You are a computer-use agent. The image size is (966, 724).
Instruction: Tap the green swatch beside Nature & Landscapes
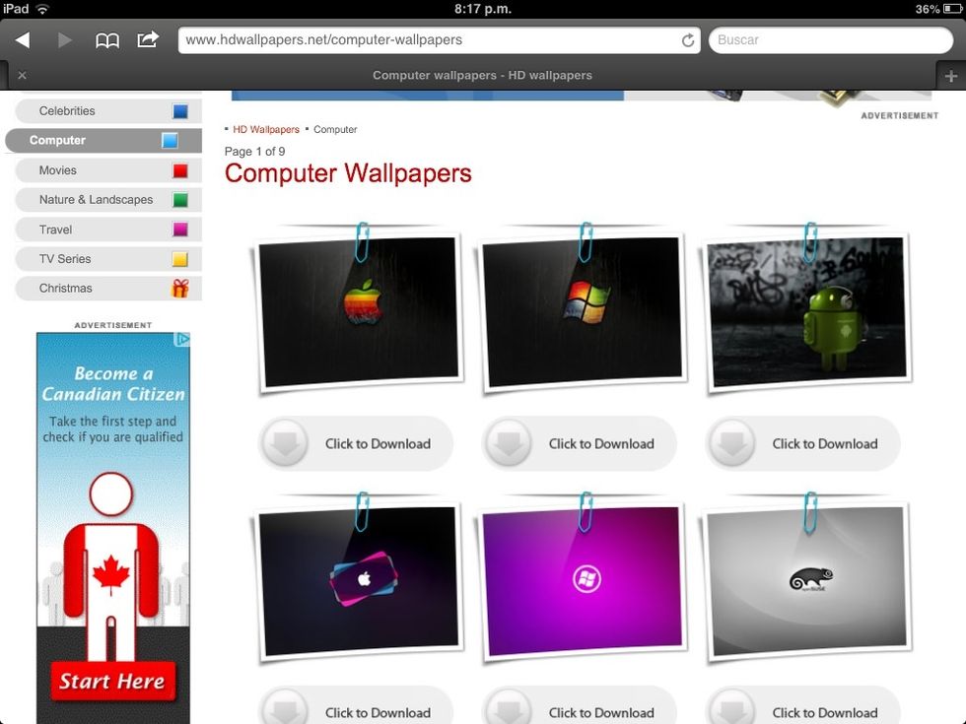click(x=180, y=199)
